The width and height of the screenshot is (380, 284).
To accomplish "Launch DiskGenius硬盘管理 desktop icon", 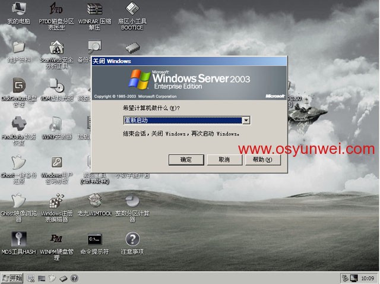I will [x=18, y=93].
